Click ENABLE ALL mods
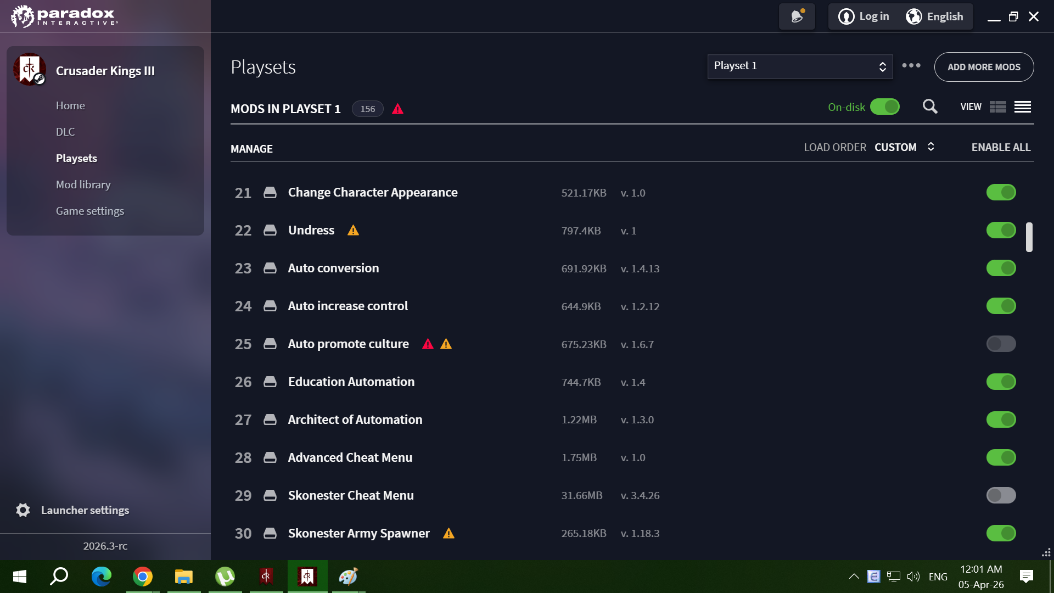 [x=1001, y=147]
